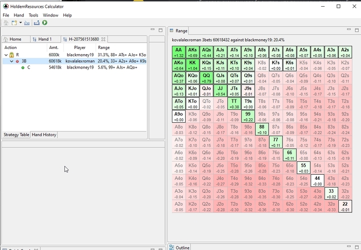The width and height of the screenshot is (361, 250).
Task: Toggle the AKo hand cell
Action: pyautogui.click(x=178, y=65)
